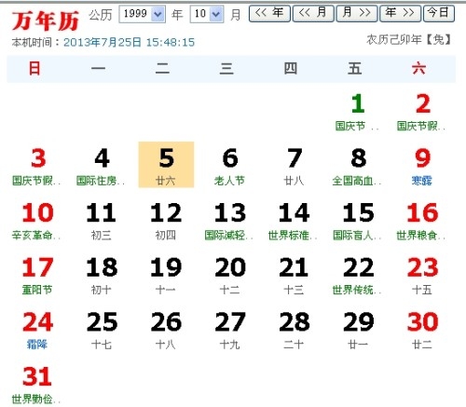The image size is (466, 407).
Task: Select October 19 十一
Action: click(166, 276)
